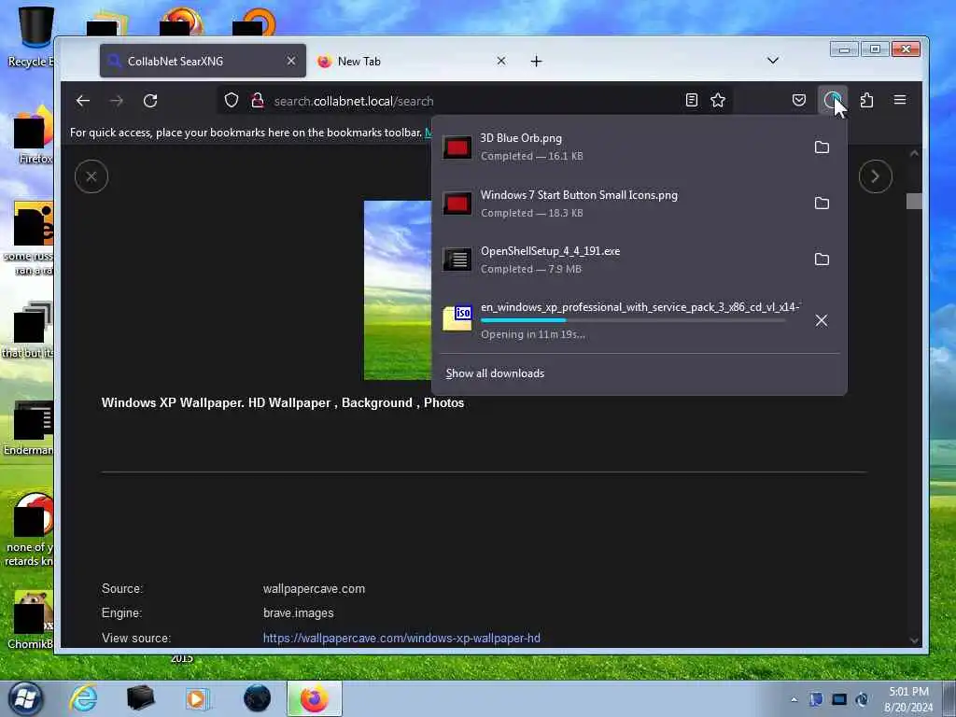This screenshot has height=717, width=956.
Task: Show Windows 7 Start Button file in folder
Action: [822, 203]
